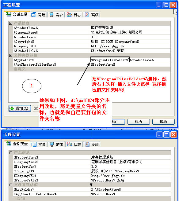Click the 会话变量 tab icon in upper dialog
The image size is (179, 201).
point(9,14)
